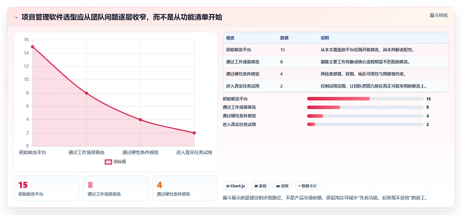Click the value 4 in the table
The image size is (462, 215).
click(x=281, y=74)
